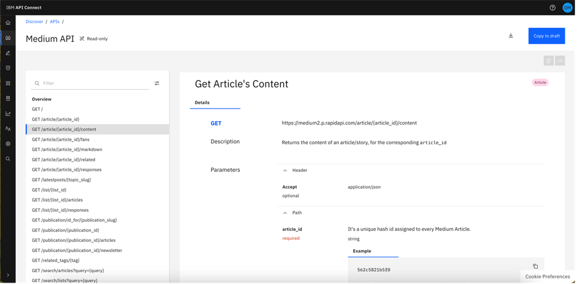Expand the sidebar with bottom chevron
The image size is (577, 284).
8,275
